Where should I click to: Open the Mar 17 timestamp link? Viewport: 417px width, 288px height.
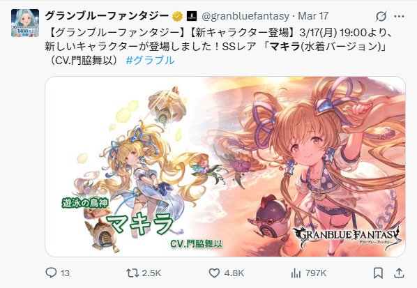coord(313,16)
